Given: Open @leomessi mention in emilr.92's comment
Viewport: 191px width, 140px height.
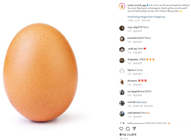Looking at the screenshot, I should click(x=142, y=102).
